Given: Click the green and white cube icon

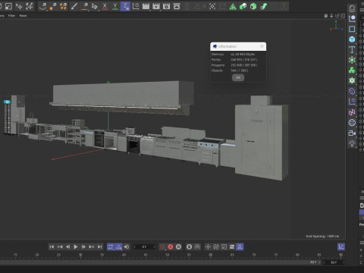Looking at the screenshot, I should point(243,6).
